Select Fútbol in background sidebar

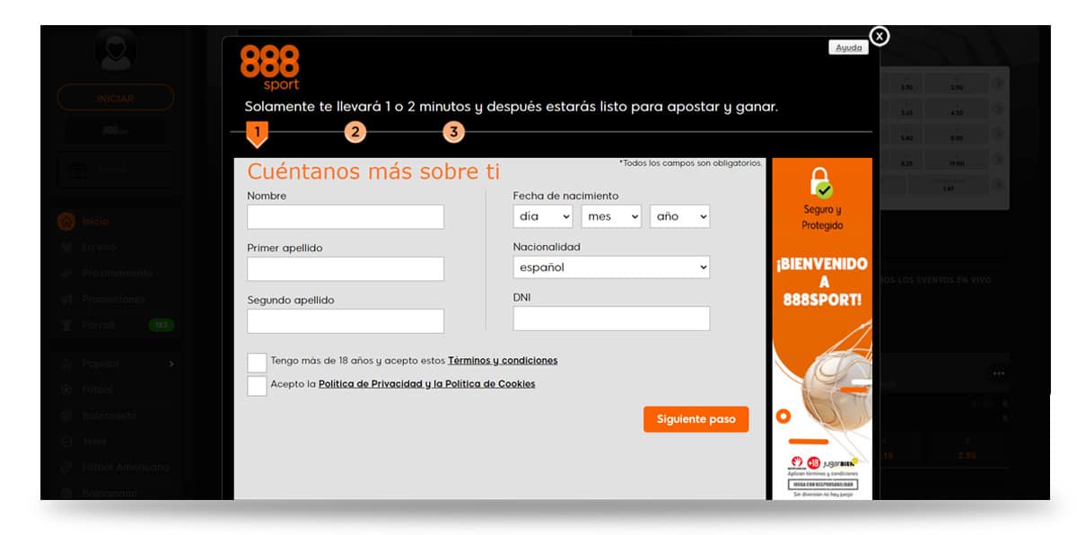[x=97, y=390]
